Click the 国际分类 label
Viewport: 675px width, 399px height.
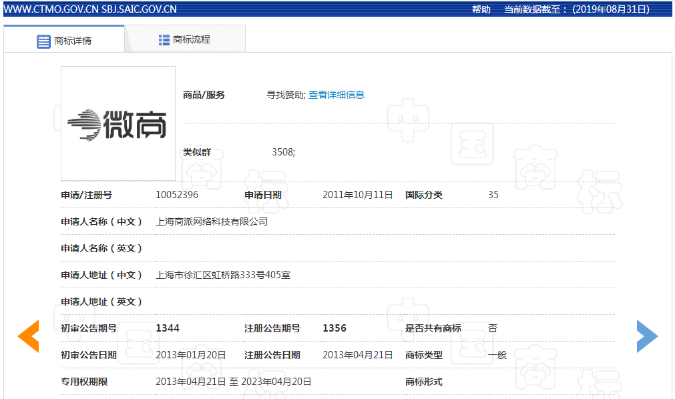[x=423, y=195]
